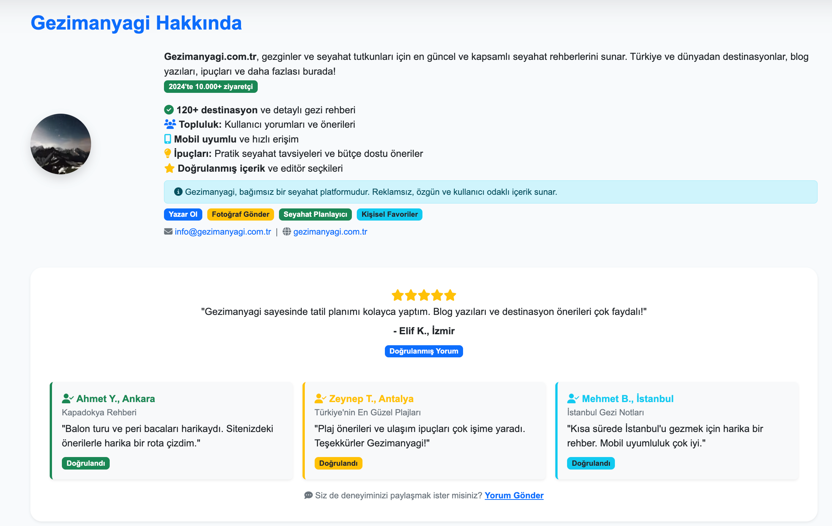Click the star icon beside Doğrulanmış içerik
Image resolution: width=832 pixels, height=526 pixels.
169,168
